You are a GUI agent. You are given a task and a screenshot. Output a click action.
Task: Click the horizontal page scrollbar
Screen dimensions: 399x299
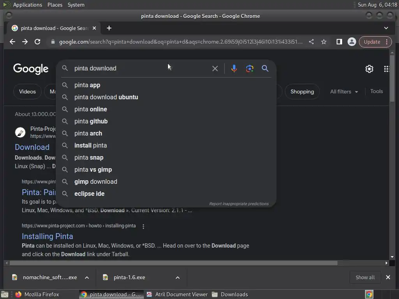pos(173,263)
